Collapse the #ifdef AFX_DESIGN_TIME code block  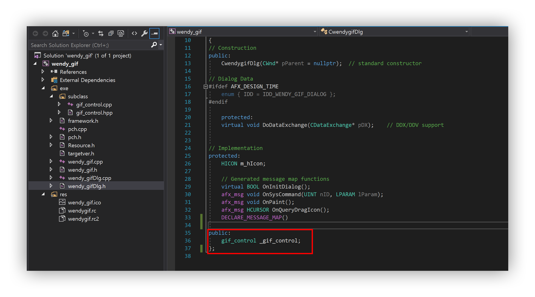(x=205, y=87)
